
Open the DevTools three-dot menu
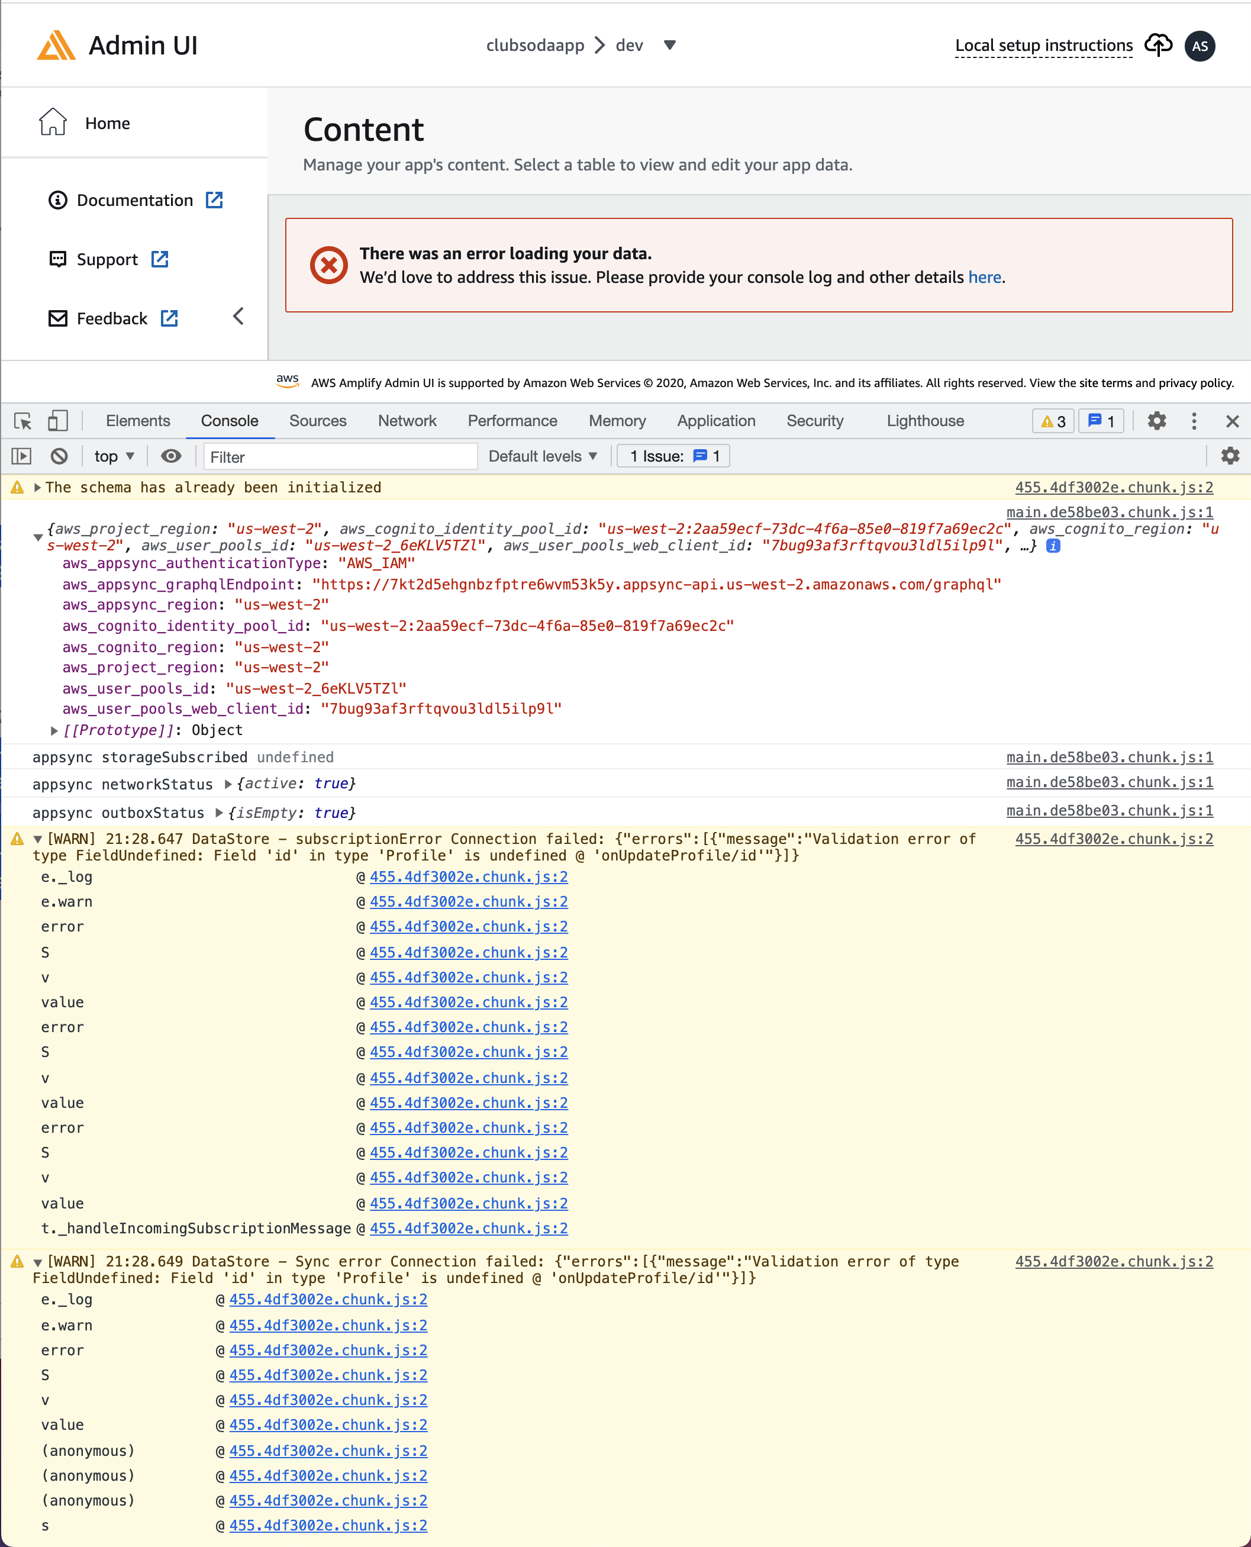(x=1194, y=421)
